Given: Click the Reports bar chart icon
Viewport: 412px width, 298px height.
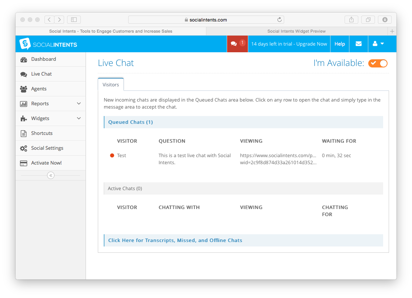Looking at the screenshot, I should [24, 104].
